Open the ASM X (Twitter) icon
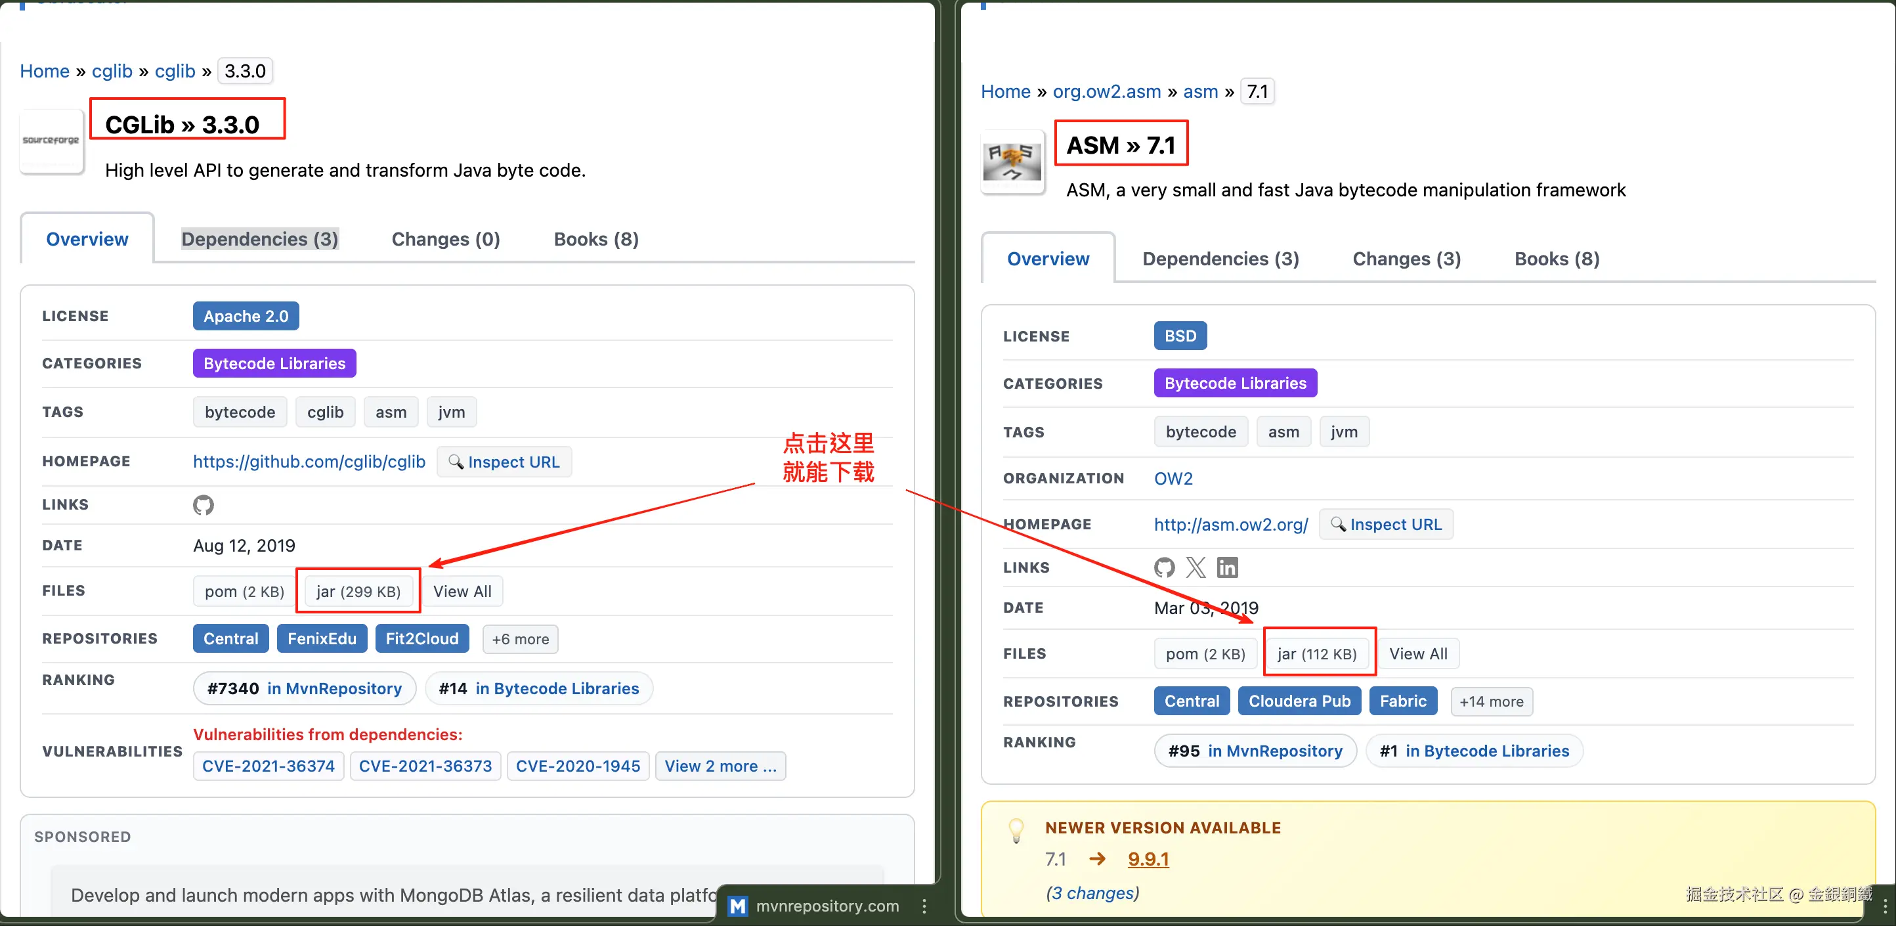Viewport: 1896px width, 926px height. coord(1196,567)
